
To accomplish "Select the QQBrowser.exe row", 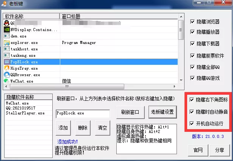I will coord(91,75).
